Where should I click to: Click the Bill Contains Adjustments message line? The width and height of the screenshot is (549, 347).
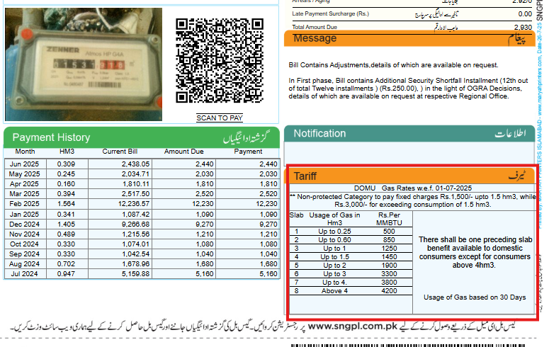(x=393, y=65)
